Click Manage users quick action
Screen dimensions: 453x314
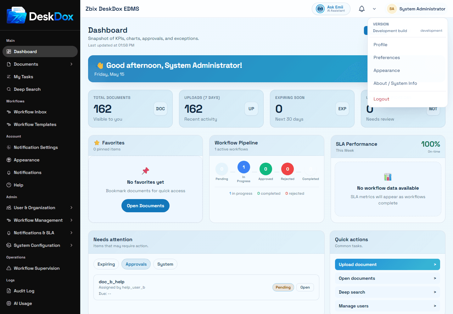point(388,306)
